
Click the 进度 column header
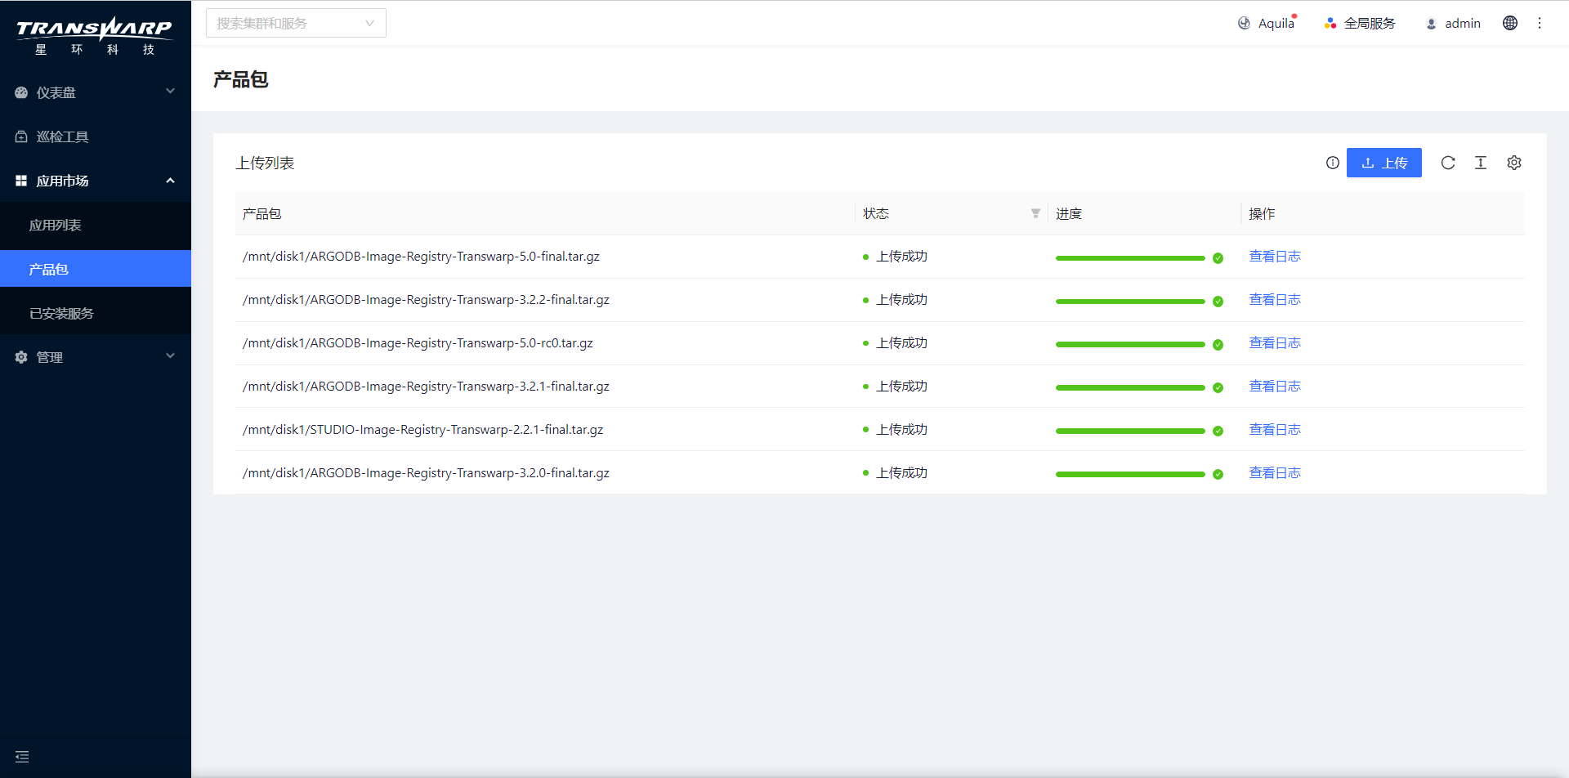(1069, 213)
